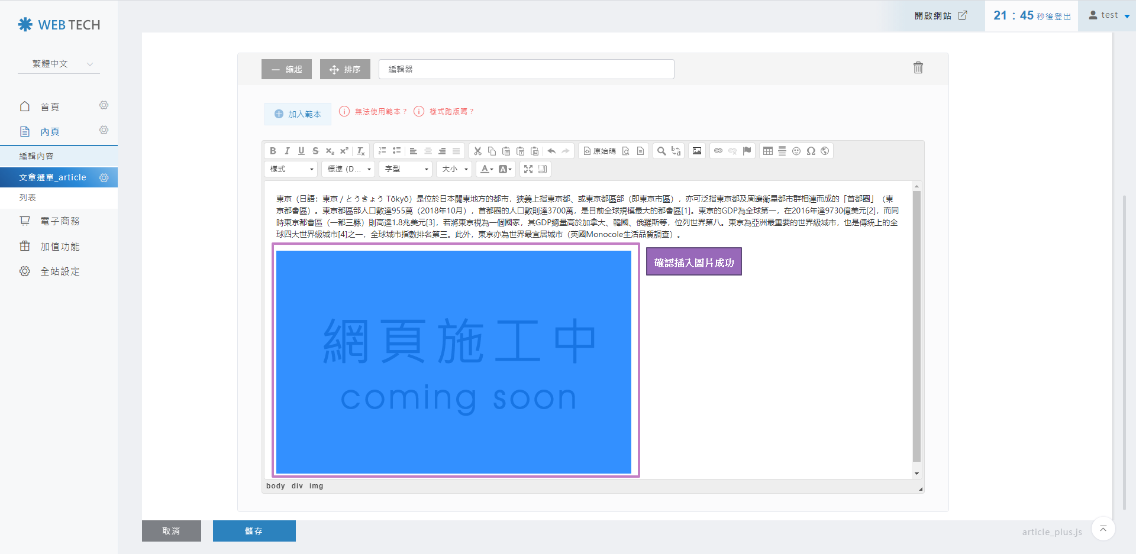
Task: Click the anchor flag icon
Action: pos(747,151)
